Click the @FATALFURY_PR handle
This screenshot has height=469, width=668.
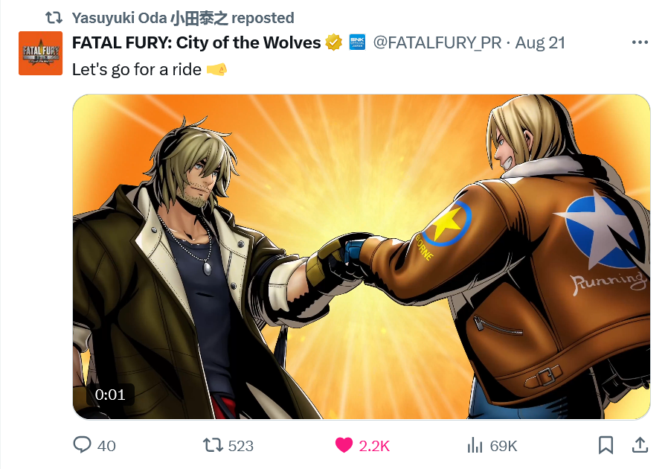pos(437,42)
